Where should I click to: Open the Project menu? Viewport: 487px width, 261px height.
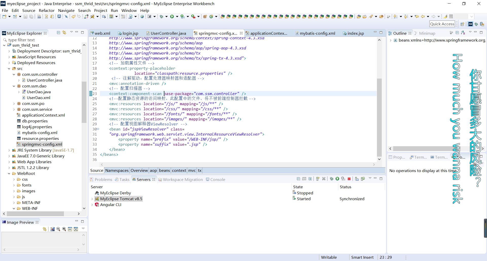[101, 10]
